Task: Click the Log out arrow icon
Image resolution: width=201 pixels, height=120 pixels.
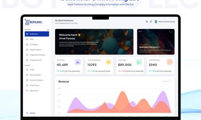Action: pyautogui.click(x=27, y=113)
